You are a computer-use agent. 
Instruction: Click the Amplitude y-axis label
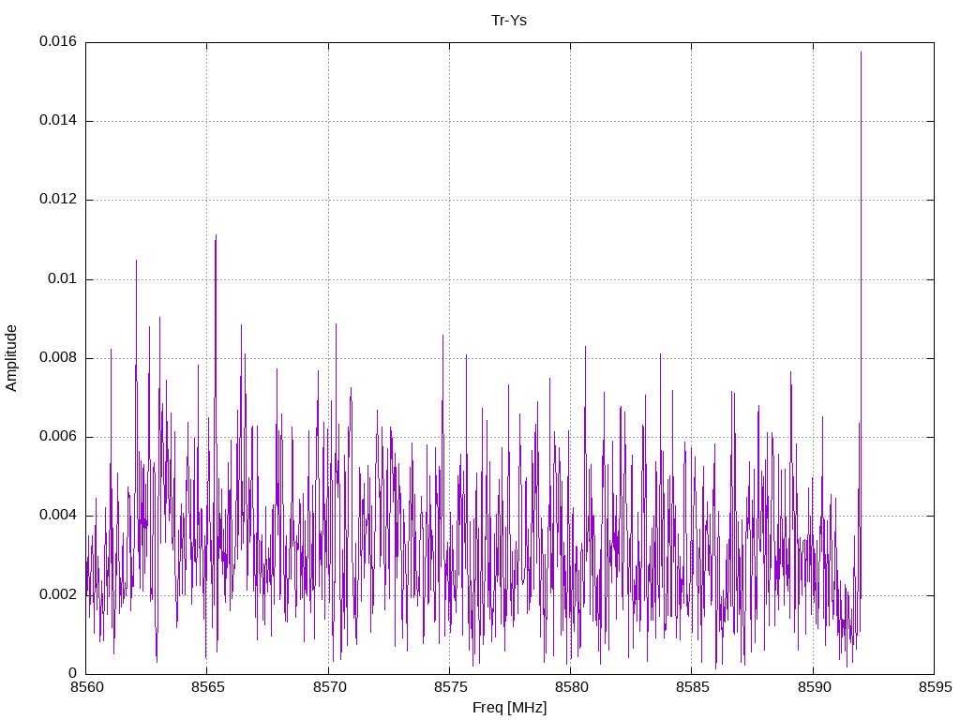point(11,357)
